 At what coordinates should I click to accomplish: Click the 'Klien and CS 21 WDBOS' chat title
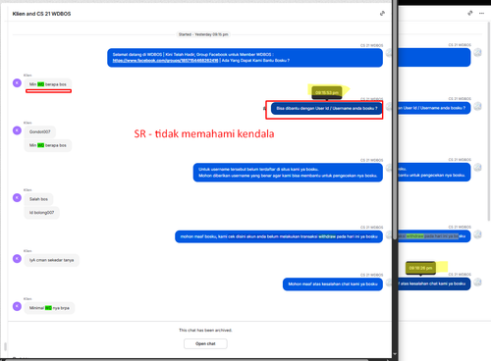click(41, 14)
